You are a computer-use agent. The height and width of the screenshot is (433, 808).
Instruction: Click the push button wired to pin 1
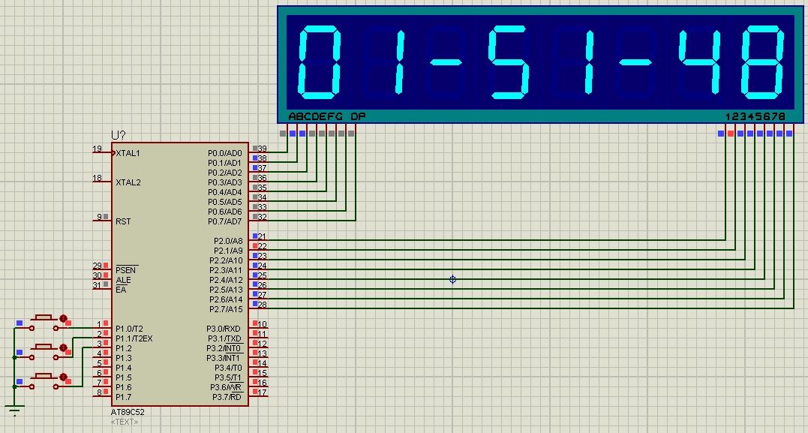click(44, 322)
